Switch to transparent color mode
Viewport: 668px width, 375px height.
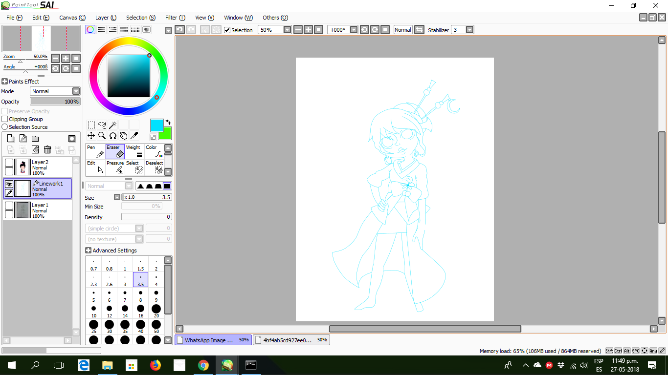tap(153, 138)
